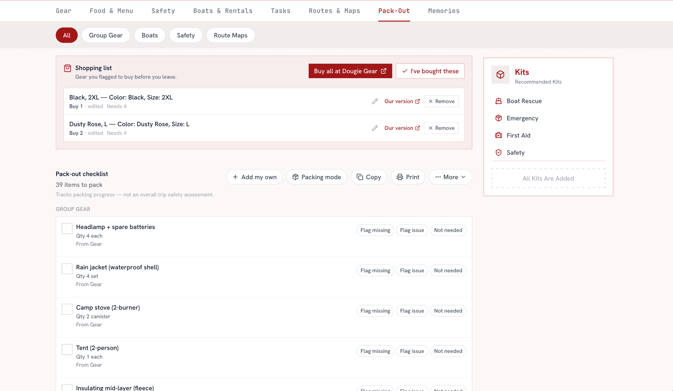Switch to the Food & Menu tab
The height and width of the screenshot is (391, 673).
[x=111, y=11]
